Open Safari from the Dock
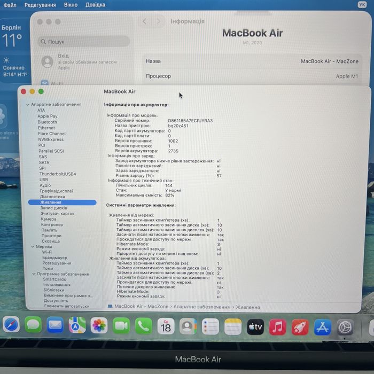The width and height of the screenshot is (374, 374). (x=11, y=325)
